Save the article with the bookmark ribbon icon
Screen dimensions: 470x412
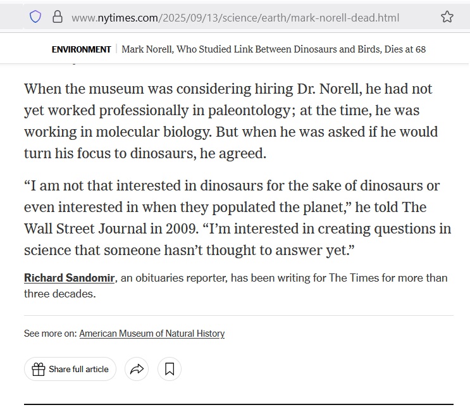pos(170,369)
